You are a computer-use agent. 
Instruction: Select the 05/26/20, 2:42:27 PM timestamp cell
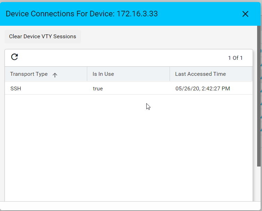pos(203,88)
